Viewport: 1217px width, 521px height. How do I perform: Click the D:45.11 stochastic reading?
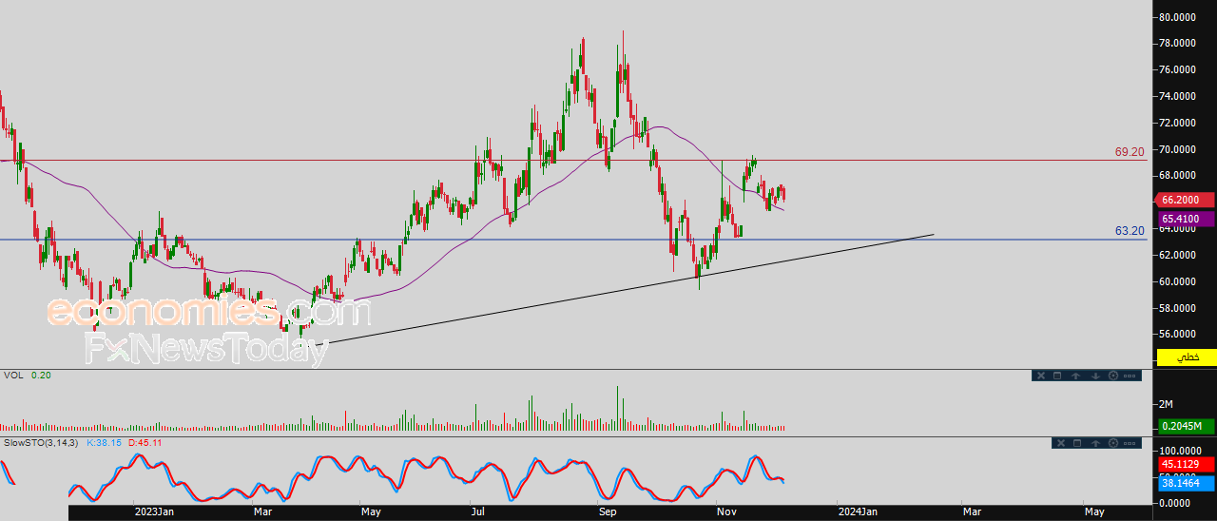[x=145, y=443]
